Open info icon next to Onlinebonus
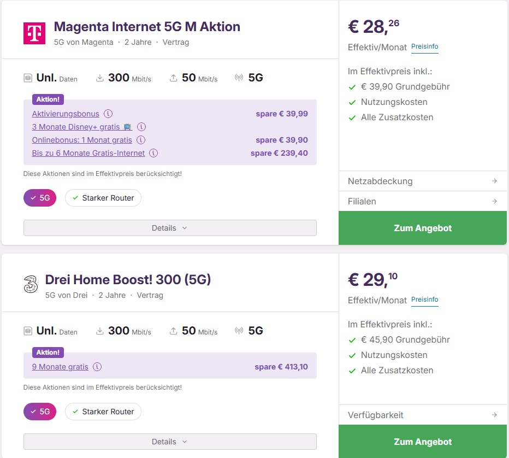The height and width of the screenshot is (458, 509). (141, 140)
